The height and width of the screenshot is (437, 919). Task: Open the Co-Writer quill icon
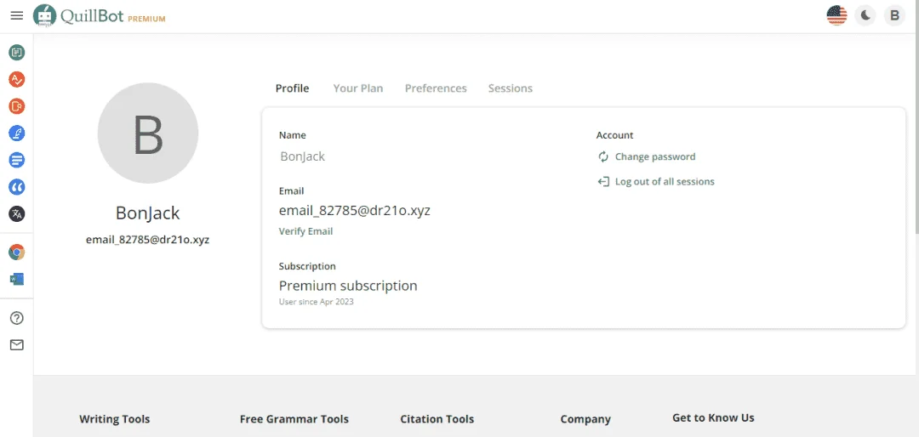[17, 133]
